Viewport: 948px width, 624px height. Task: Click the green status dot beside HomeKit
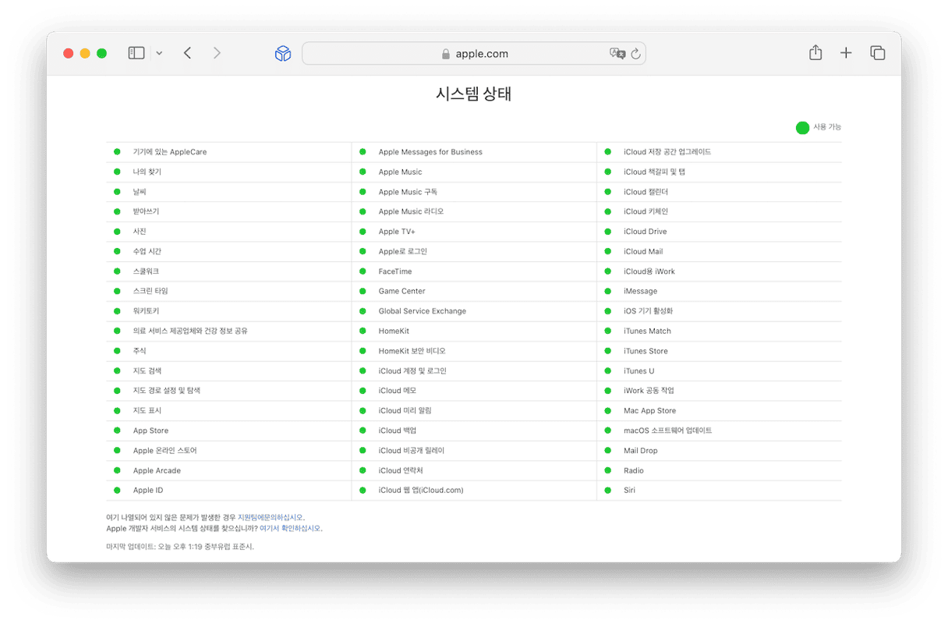pos(363,331)
